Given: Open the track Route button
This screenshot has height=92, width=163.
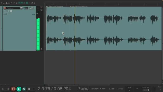Looking at the screenshot, I should click(x=26, y=8).
